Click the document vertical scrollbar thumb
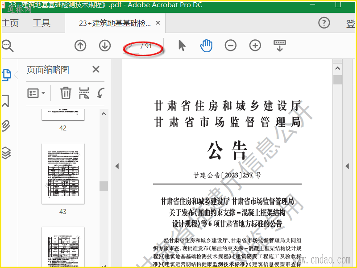The width and height of the screenshot is (357, 268). (337, 80)
